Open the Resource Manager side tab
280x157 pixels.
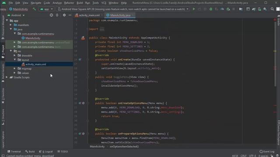3,27
